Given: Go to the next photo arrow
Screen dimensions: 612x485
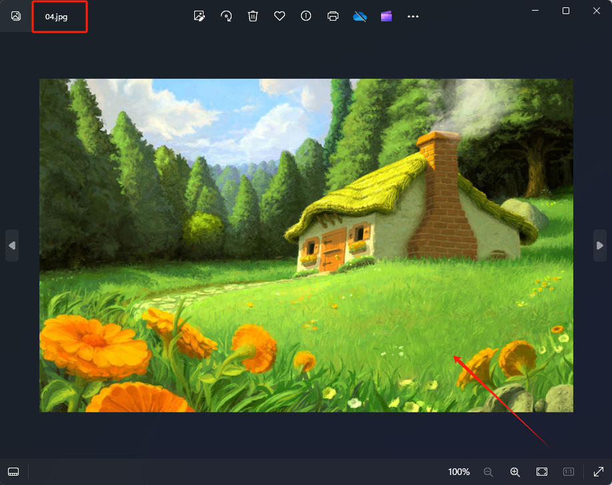Looking at the screenshot, I should 600,246.
